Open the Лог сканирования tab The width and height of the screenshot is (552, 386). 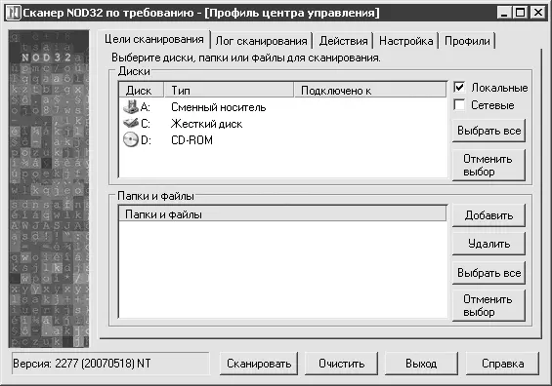tap(261, 41)
